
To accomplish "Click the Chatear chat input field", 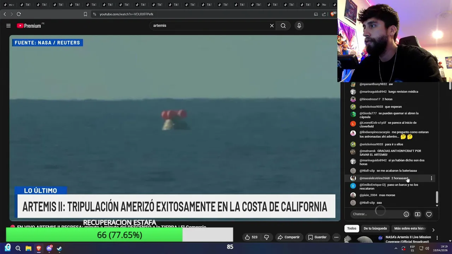I will tap(377, 214).
